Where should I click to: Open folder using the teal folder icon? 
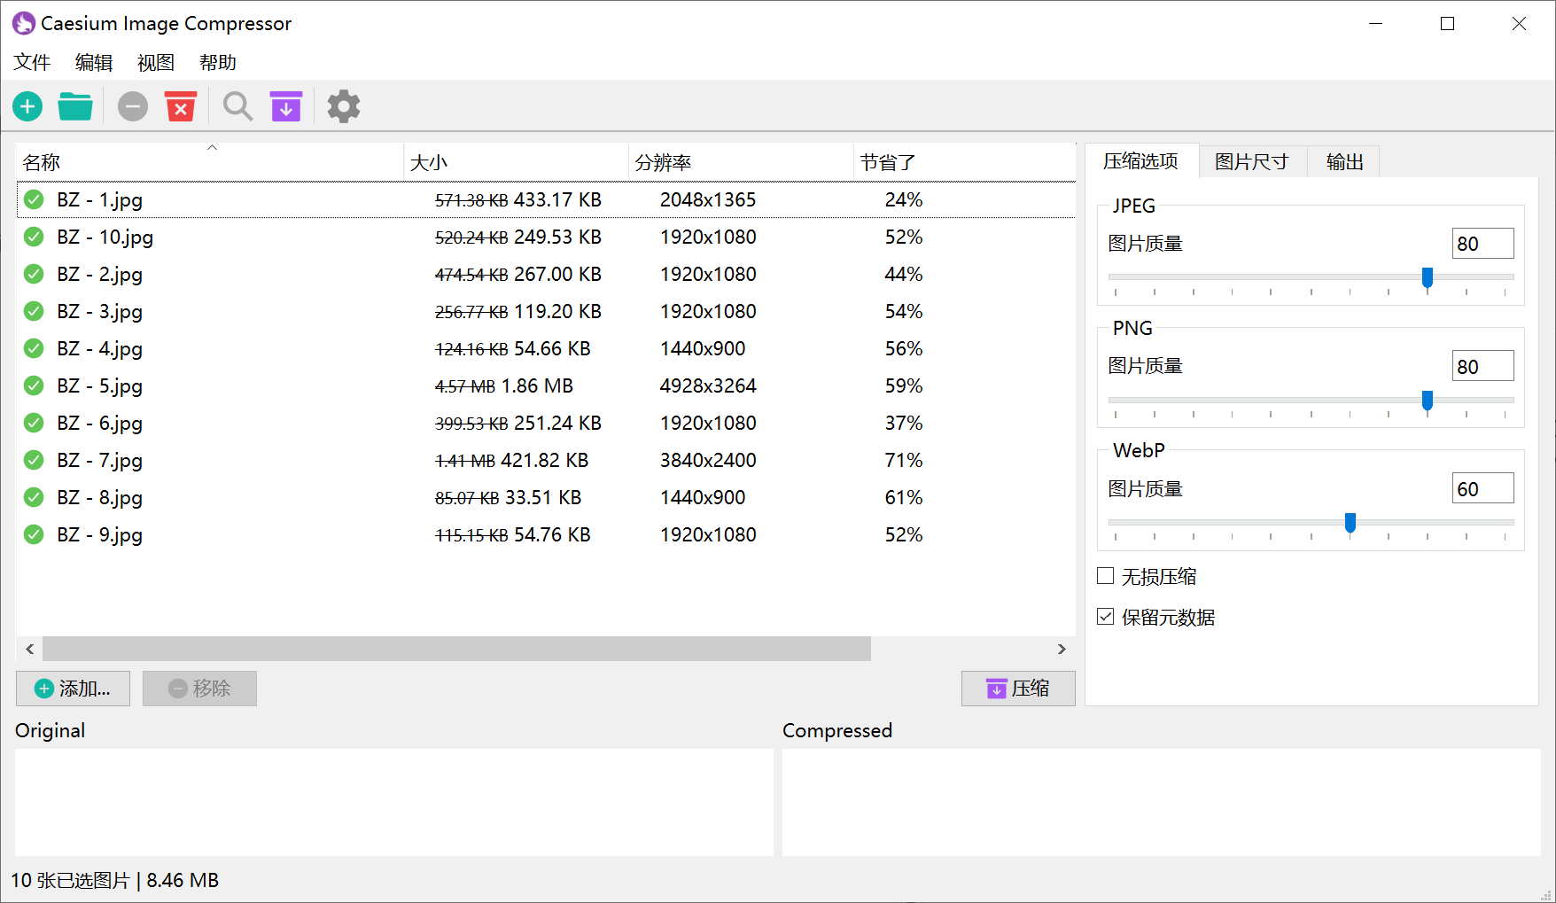click(75, 107)
